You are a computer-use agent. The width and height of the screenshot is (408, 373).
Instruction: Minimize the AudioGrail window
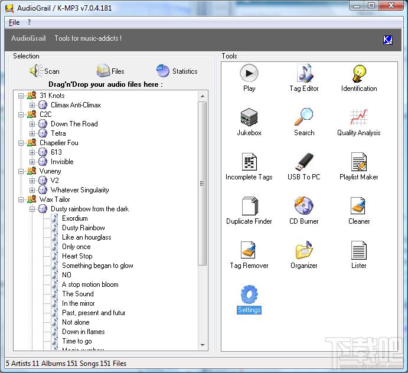[357, 6]
